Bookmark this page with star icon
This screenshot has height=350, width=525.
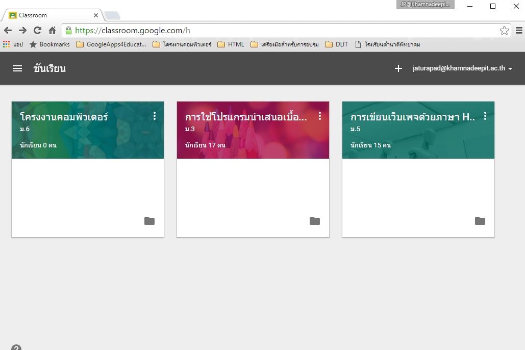click(504, 31)
